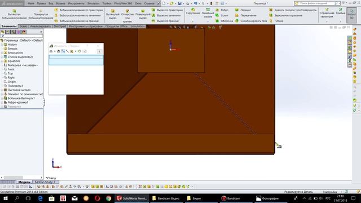Expand the Бобышка-Вытянуть1 feature
Image resolution: width=361 pixels, height=203 pixels.
[x=2, y=99]
